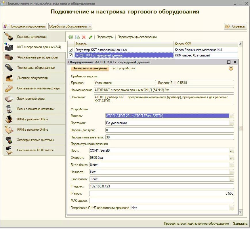Image resolution: width=250 pixels, height=229 pixels.
Task: Click the help question mark in equipment dialog
Action: 231,68
